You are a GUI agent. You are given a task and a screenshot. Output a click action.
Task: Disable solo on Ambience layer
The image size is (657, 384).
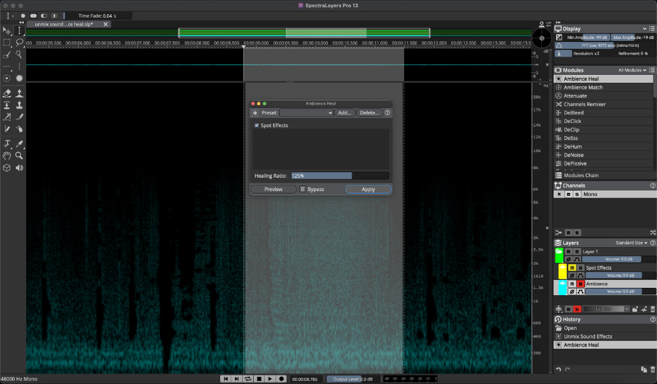(580, 284)
